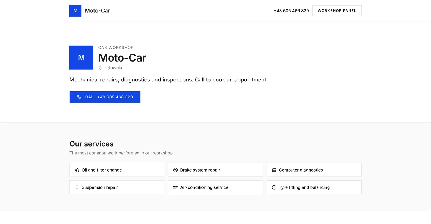
Task: Click Moto-Car brand name in header
Action: click(98, 11)
